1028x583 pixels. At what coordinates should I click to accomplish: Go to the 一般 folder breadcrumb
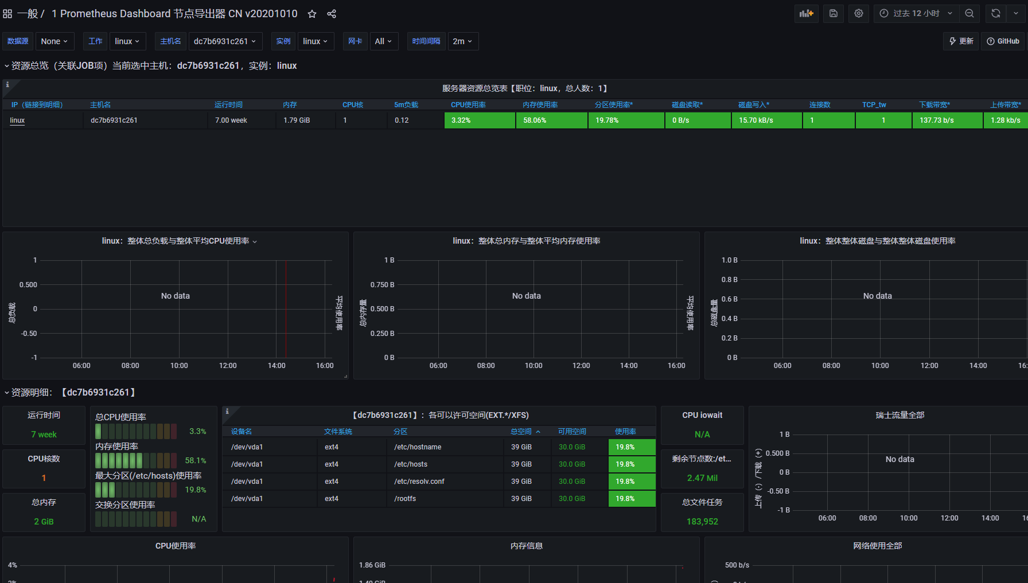click(28, 14)
